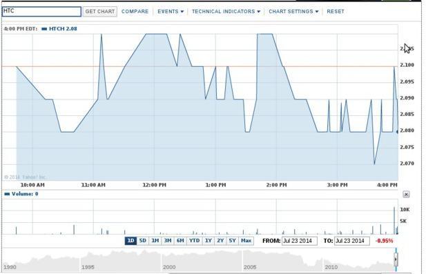
Task: Click the RESET link
Action: [336, 12]
